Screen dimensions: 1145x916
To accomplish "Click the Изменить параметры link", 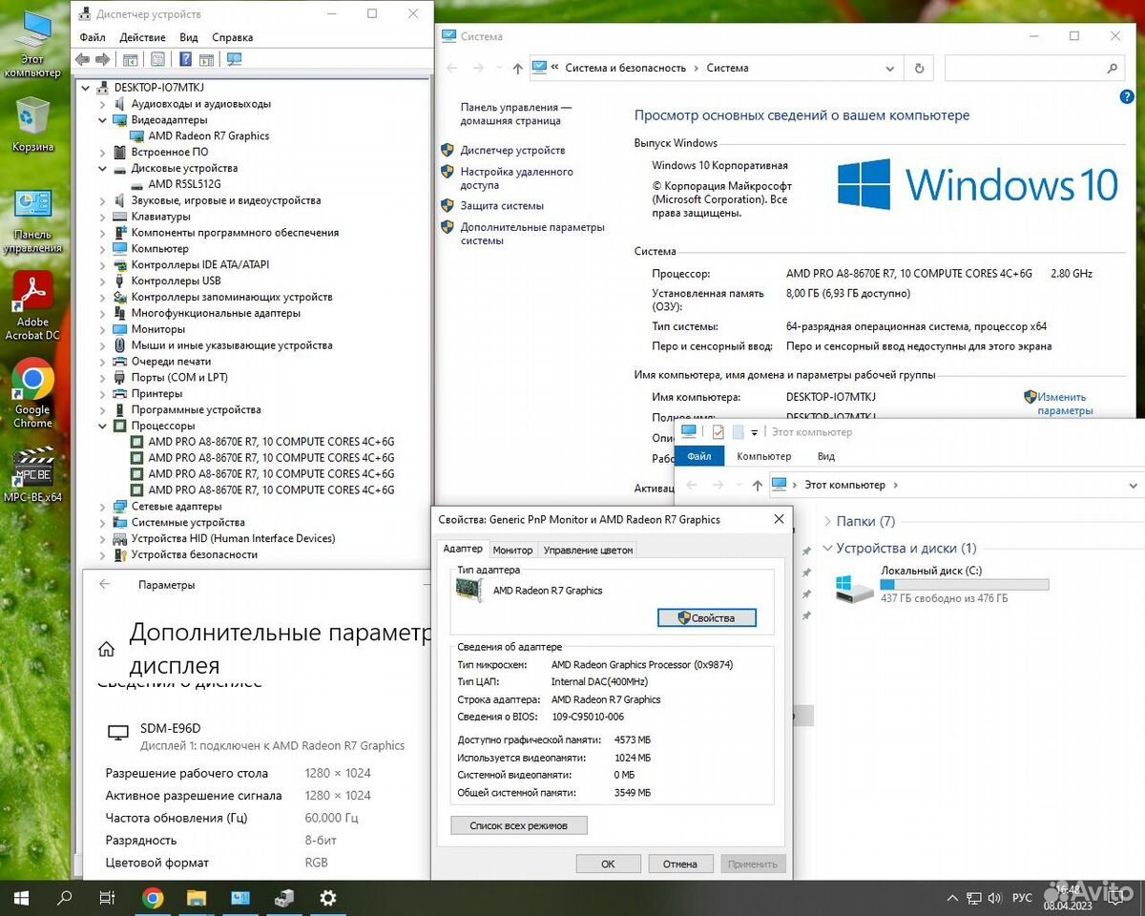I will click(1065, 404).
